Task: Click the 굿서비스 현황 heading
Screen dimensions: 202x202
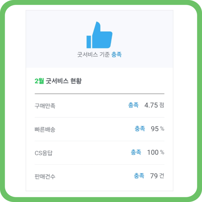Action: pyautogui.click(x=64, y=81)
